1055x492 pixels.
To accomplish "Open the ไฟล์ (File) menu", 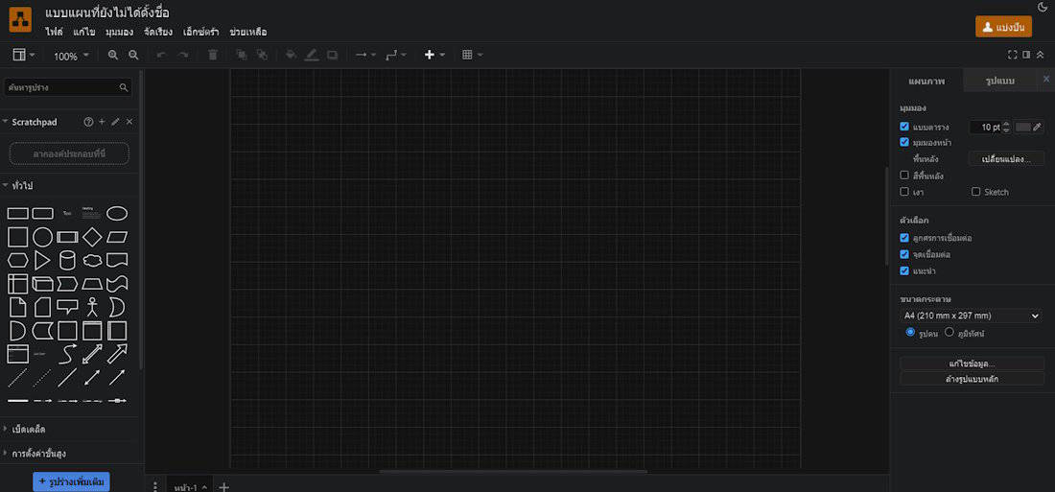I will coord(54,32).
